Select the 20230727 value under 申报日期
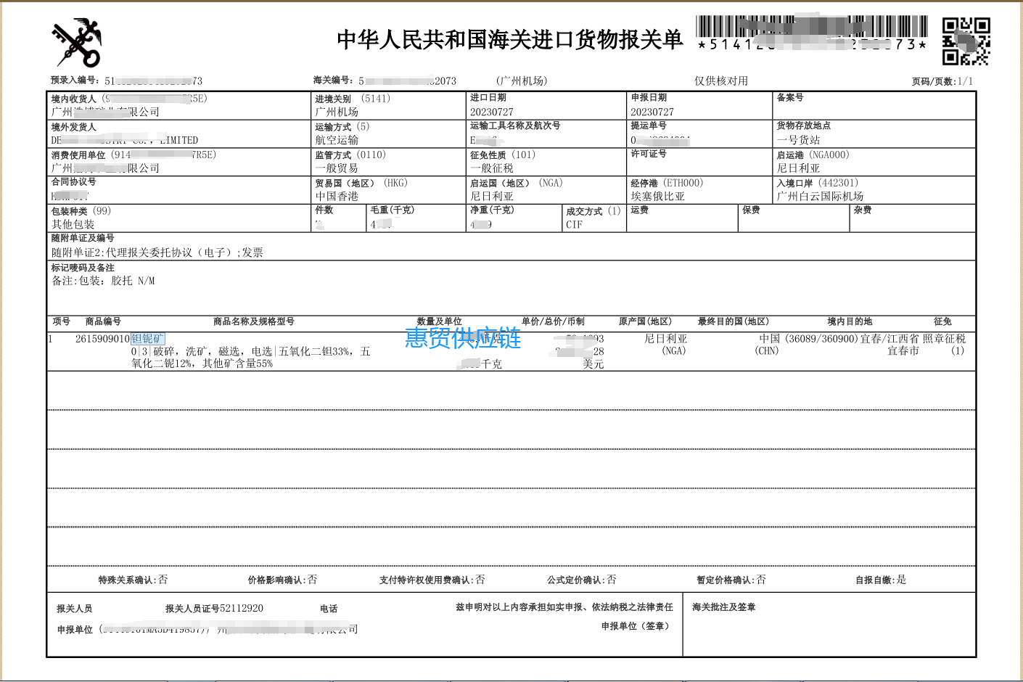Image resolution: width=1023 pixels, height=682 pixels. tap(652, 112)
